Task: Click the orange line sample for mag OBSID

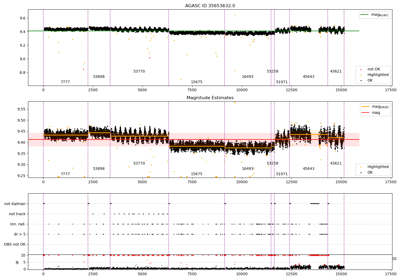Action: click(x=365, y=106)
